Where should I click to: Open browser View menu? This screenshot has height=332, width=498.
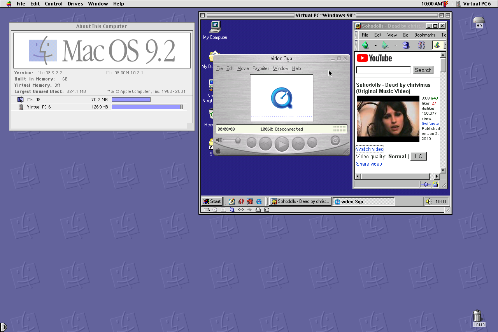pos(392,35)
